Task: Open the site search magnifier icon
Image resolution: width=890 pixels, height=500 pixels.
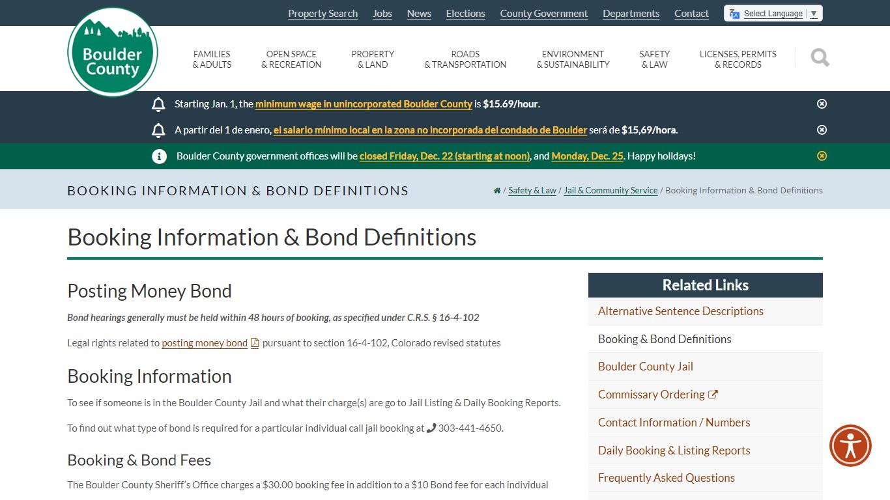Action: pos(820,58)
